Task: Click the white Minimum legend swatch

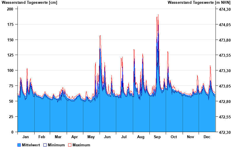Action: pyautogui.click(x=45, y=145)
